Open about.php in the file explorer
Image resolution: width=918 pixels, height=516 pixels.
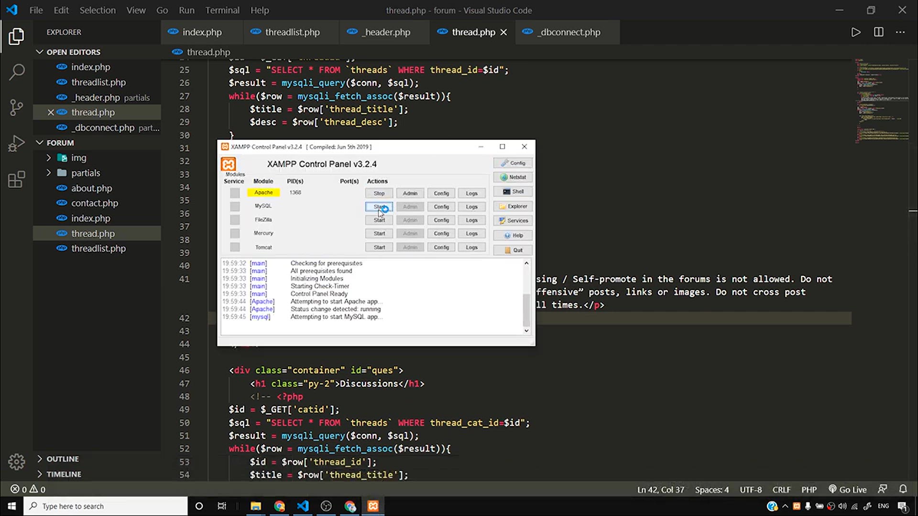click(x=91, y=188)
